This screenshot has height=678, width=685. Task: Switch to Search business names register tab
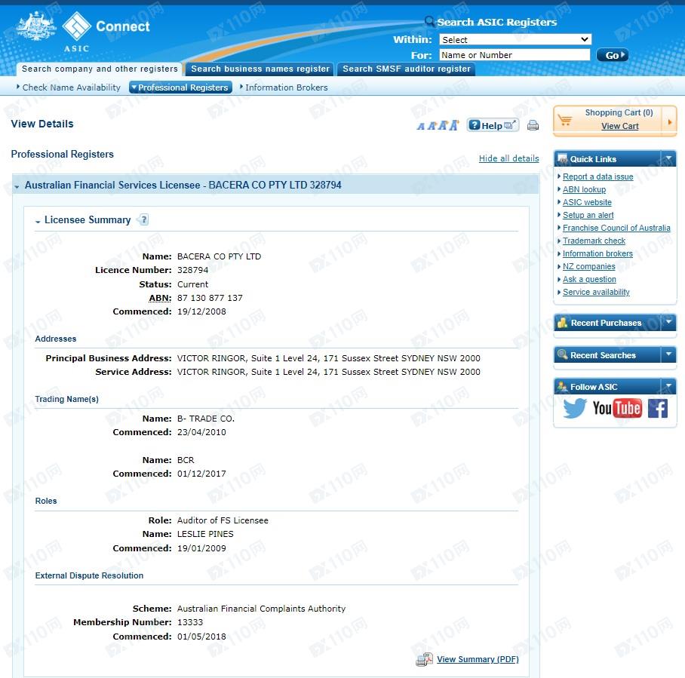tap(260, 69)
